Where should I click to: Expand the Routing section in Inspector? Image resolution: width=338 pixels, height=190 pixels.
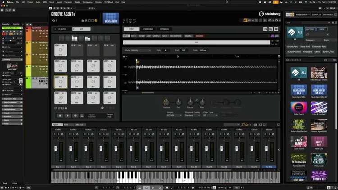point(12,59)
